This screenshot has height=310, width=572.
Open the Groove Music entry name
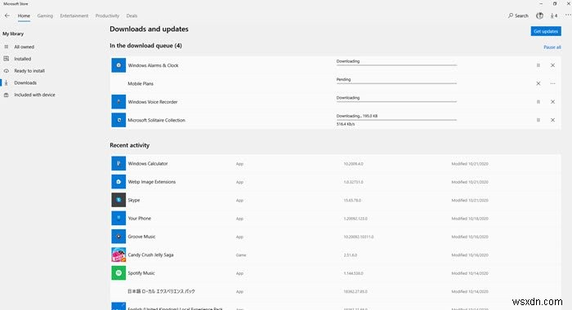point(141,237)
